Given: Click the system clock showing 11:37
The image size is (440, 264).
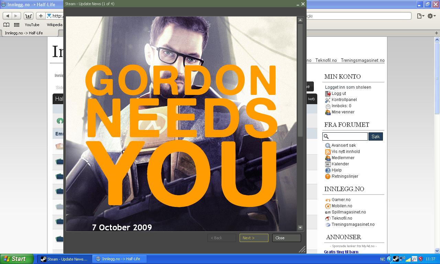Looking at the screenshot, I should (x=430, y=259).
